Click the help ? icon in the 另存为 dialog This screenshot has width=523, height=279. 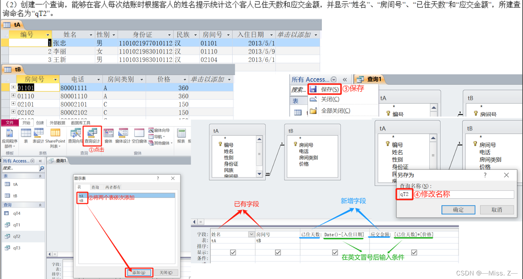[485, 175]
